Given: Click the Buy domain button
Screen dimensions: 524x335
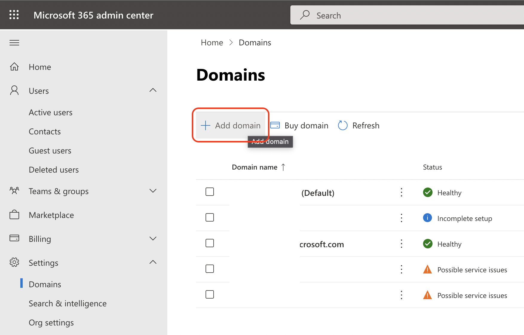Looking at the screenshot, I should 299,125.
